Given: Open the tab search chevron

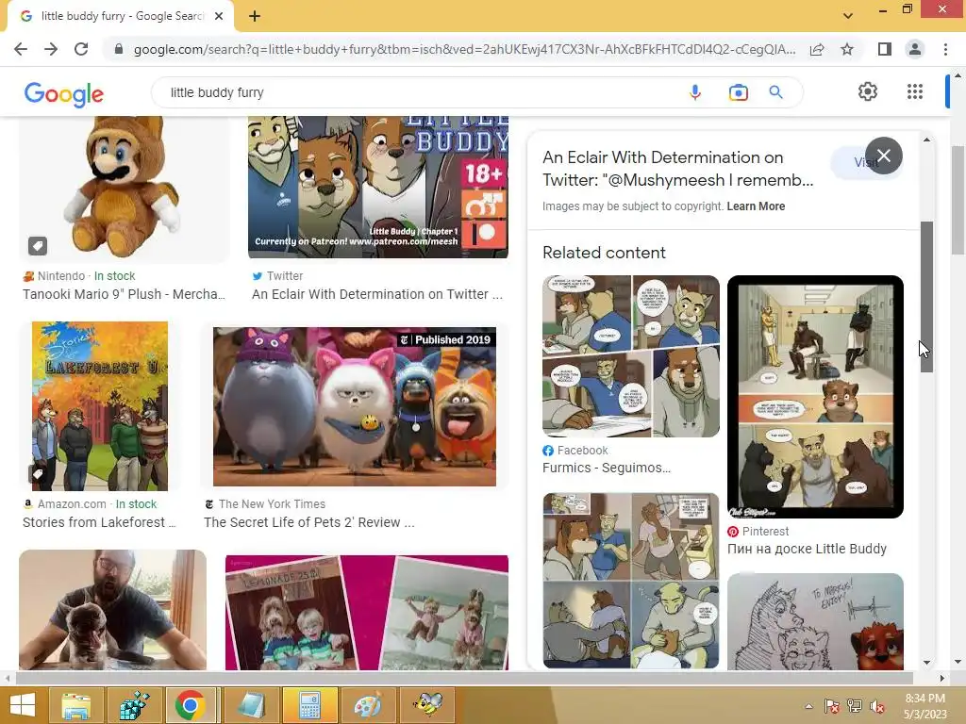Looking at the screenshot, I should 848,16.
